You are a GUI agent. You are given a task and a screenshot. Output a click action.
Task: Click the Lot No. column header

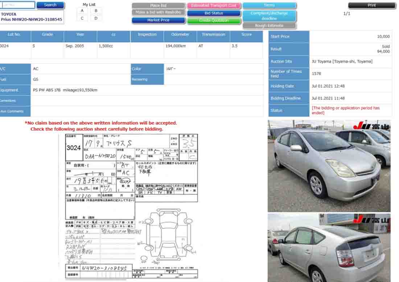(x=15, y=36)
